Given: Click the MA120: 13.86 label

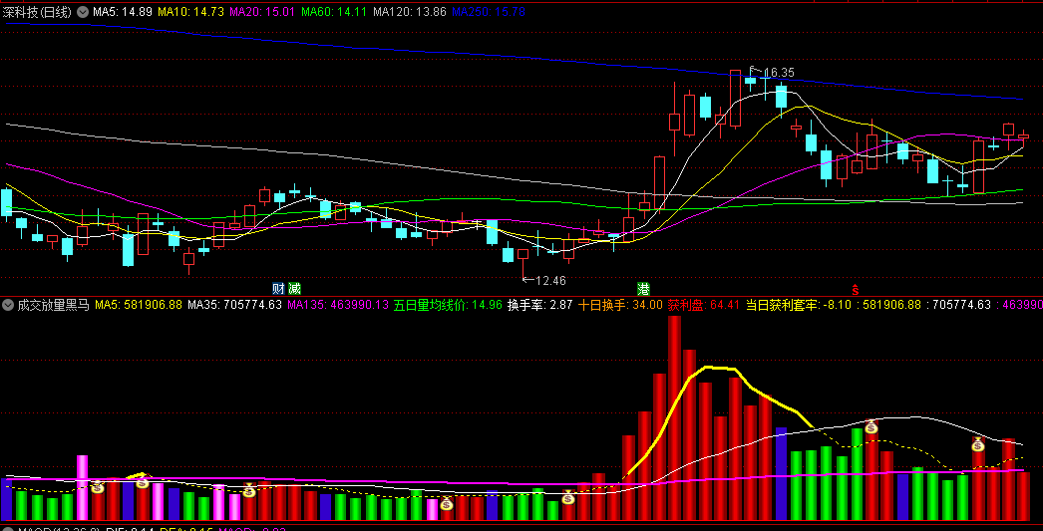Looking at the screenshot, I should pyautogui.click(x=409, y=12).
